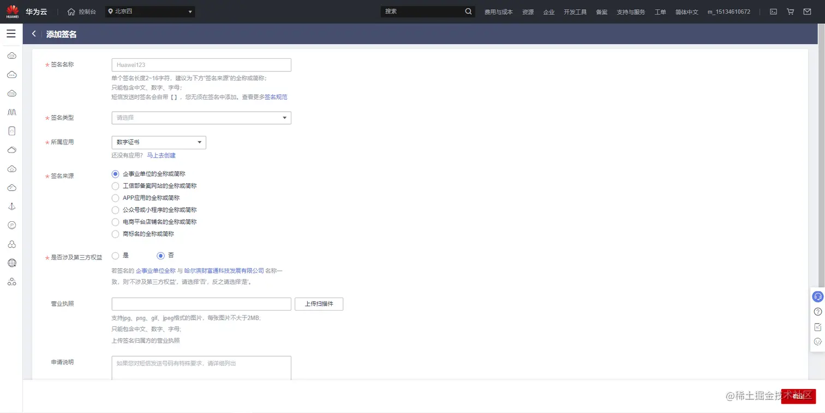Click the rounded card sidebar icon
Image resolution: width=825 pixels, height=413 pixels.
11,131
